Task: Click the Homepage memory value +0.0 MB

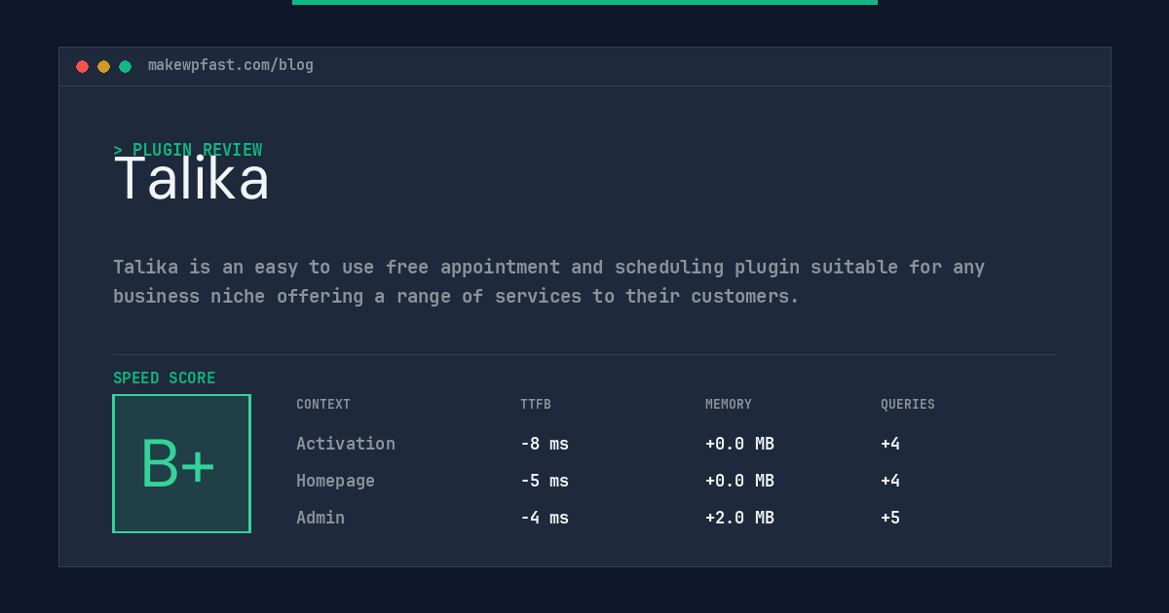Action: click(x=739, y=481)
